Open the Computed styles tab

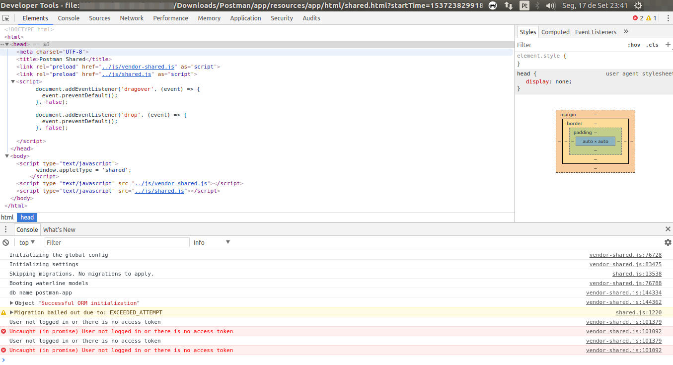555,31
